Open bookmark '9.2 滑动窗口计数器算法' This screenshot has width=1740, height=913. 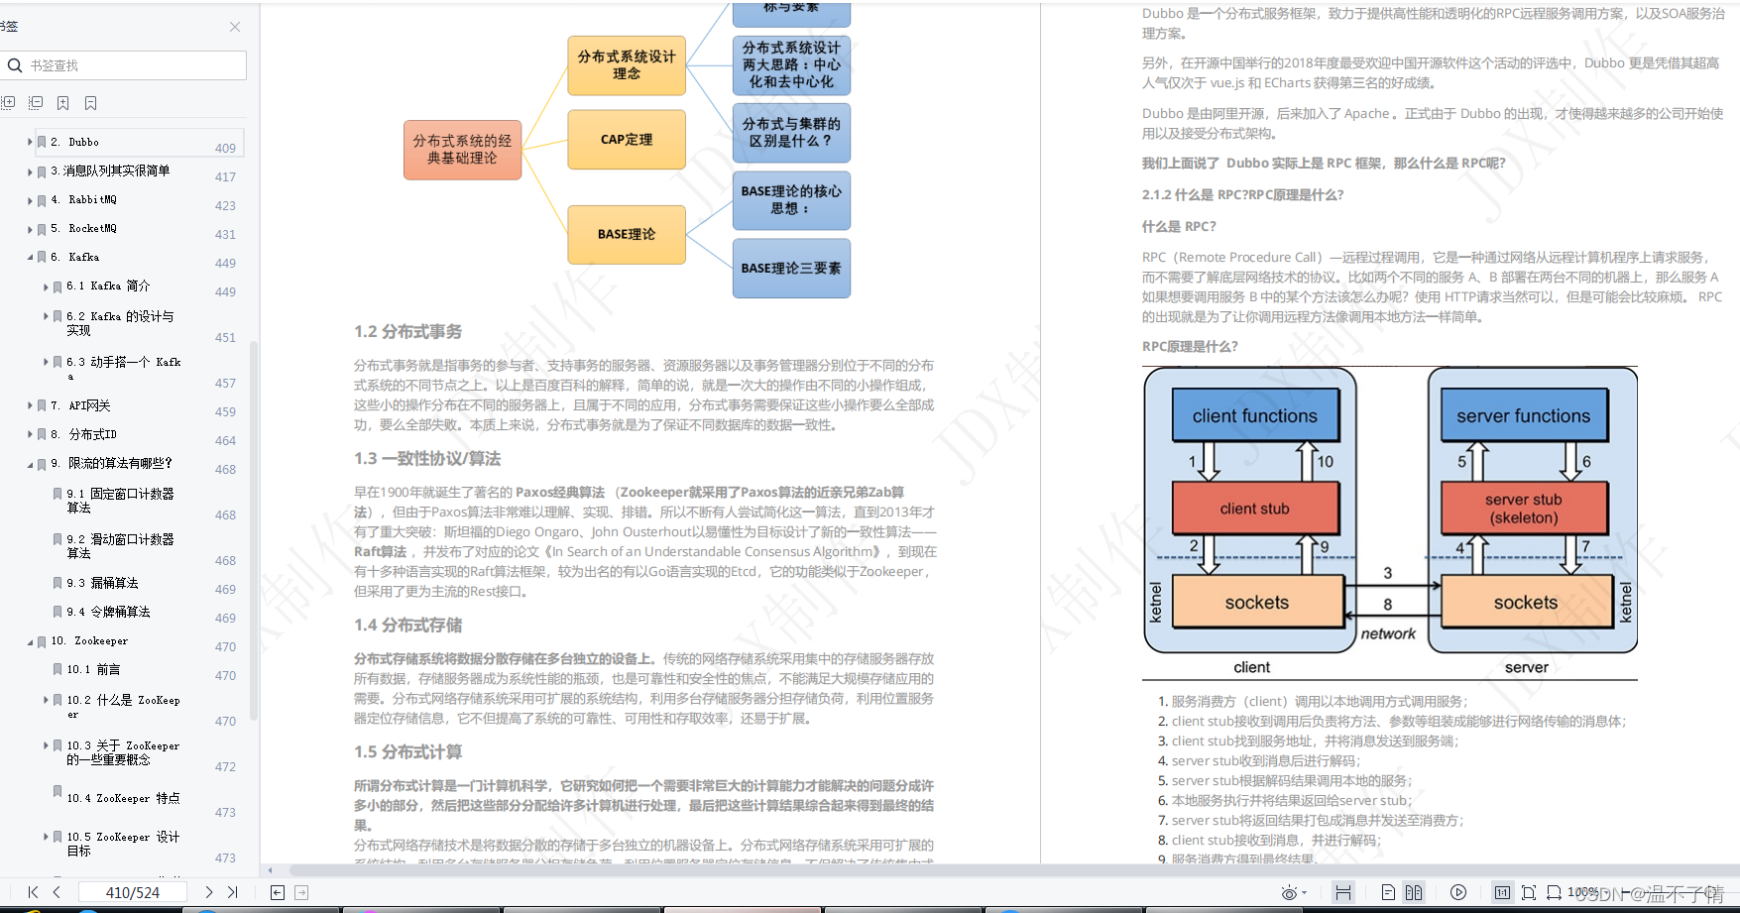(120, 546)
